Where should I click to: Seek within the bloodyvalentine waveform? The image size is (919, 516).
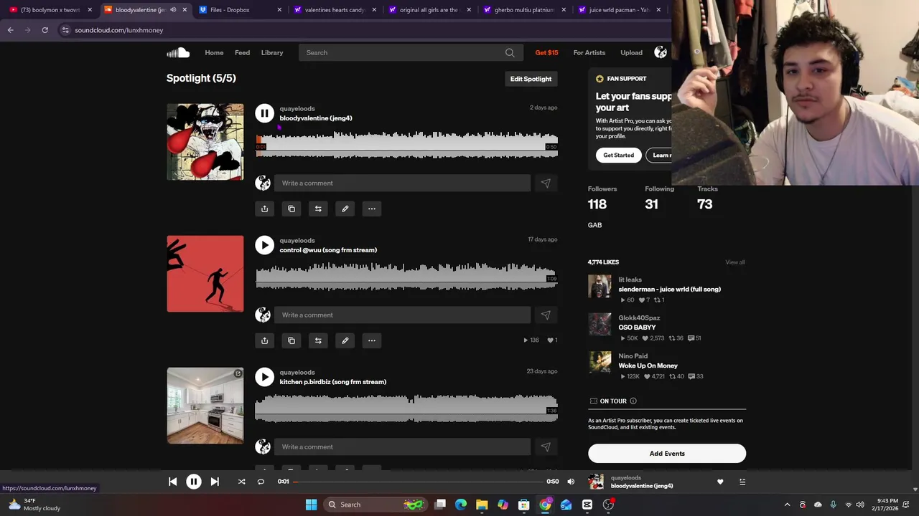[406, 144]
